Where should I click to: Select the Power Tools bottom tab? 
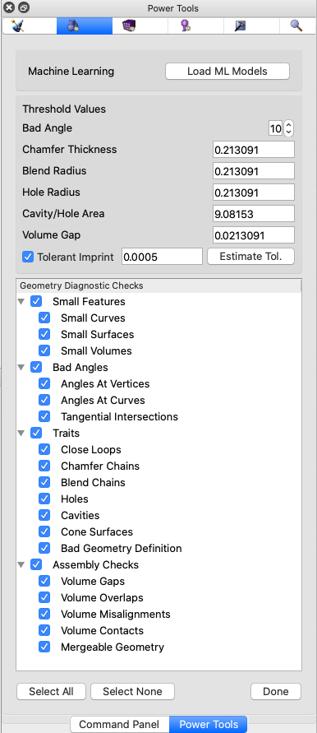(209, 725)
